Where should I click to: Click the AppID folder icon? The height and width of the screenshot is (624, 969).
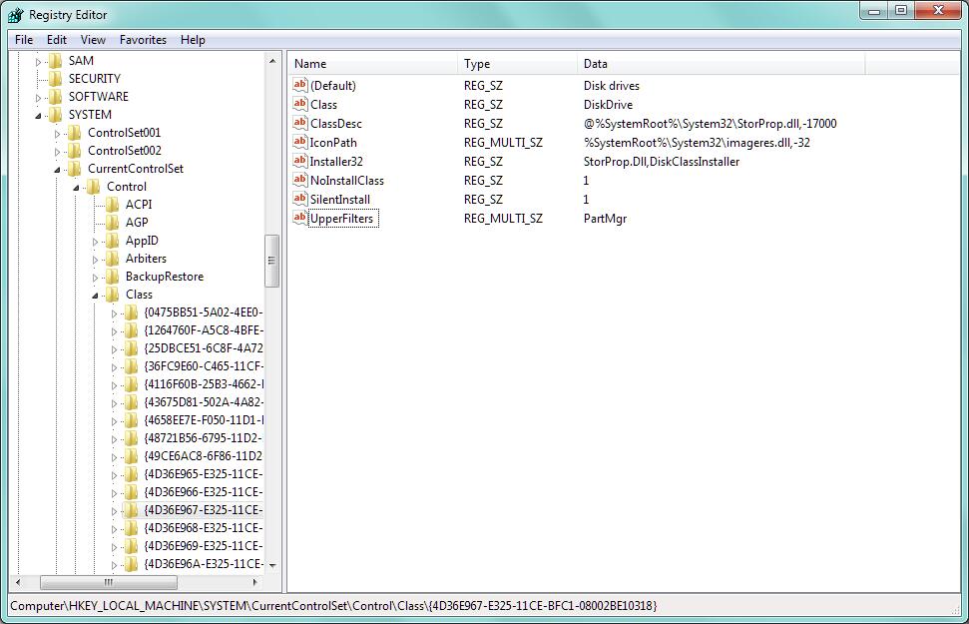(113, 240)
